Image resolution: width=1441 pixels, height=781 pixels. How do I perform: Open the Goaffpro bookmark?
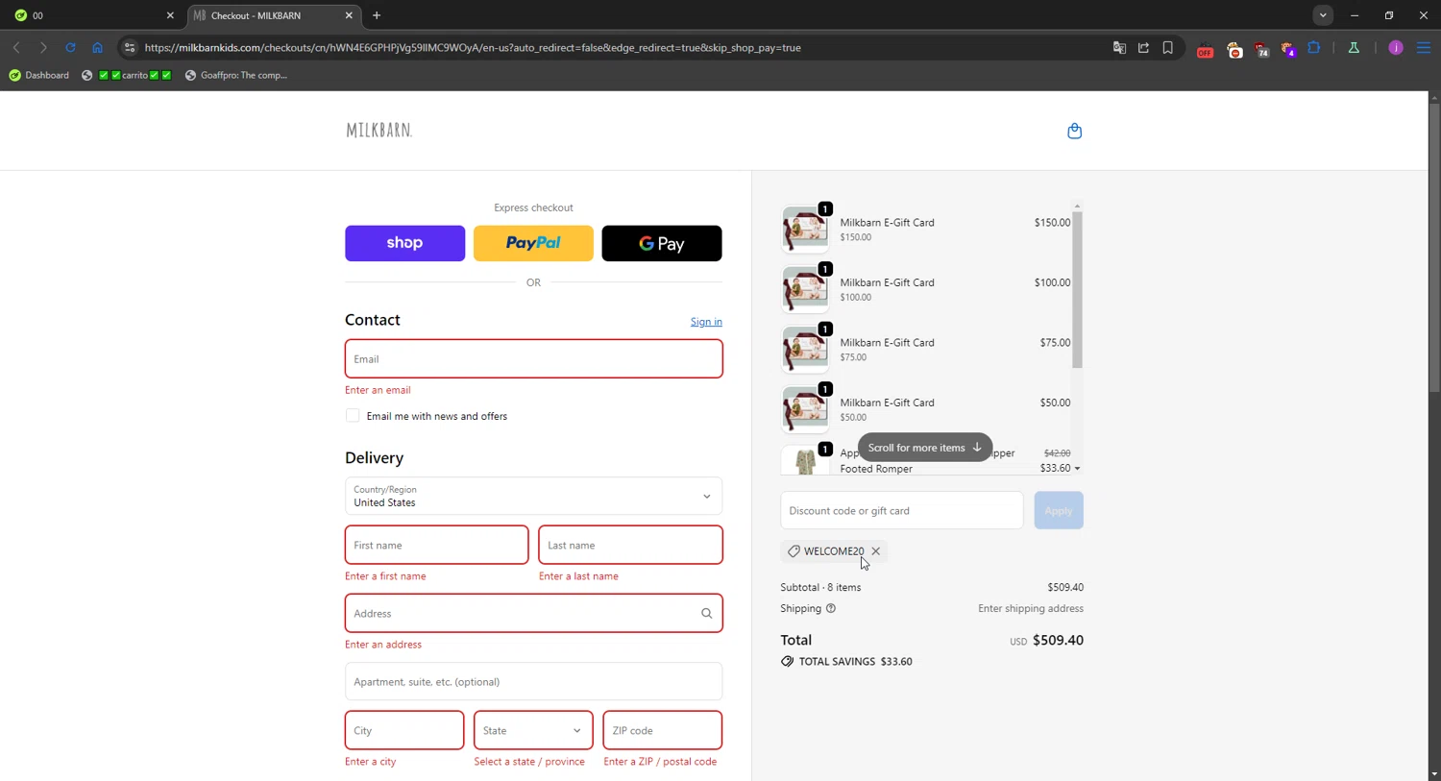(x=236, y=75)
